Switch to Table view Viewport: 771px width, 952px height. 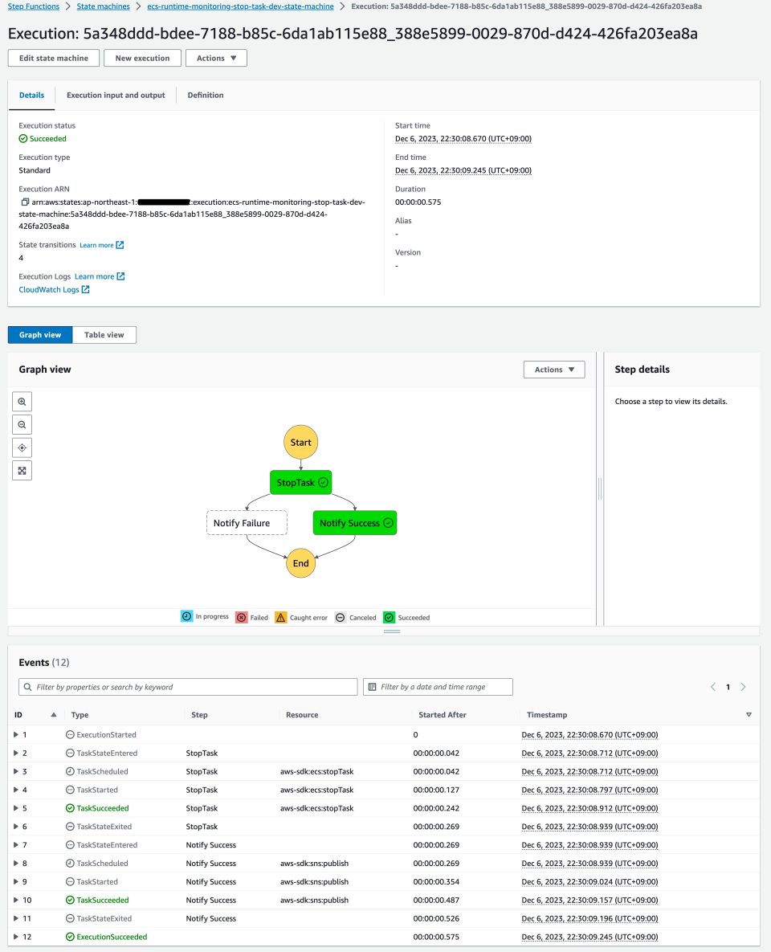pos(104,334)
